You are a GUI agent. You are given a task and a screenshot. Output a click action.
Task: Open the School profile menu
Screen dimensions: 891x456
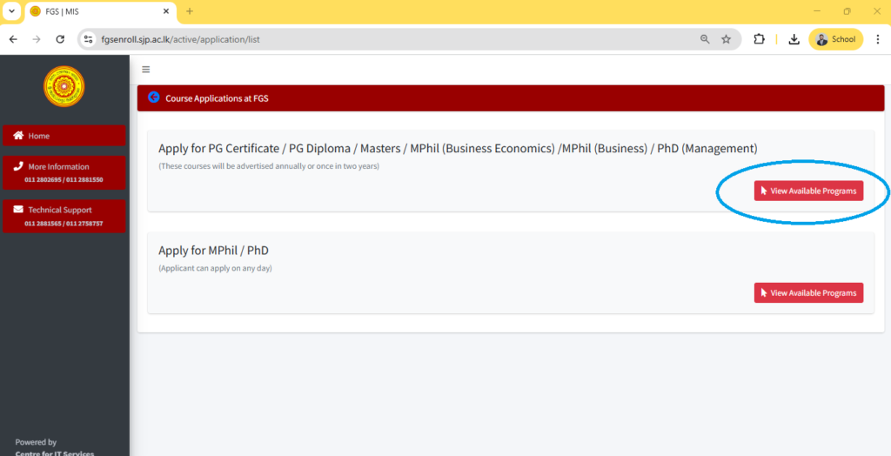click(835, 39)
